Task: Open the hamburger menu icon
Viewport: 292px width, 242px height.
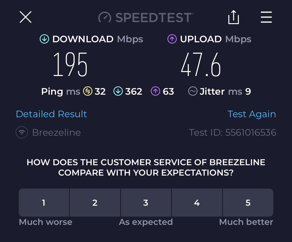Action: tap(266, 17)
